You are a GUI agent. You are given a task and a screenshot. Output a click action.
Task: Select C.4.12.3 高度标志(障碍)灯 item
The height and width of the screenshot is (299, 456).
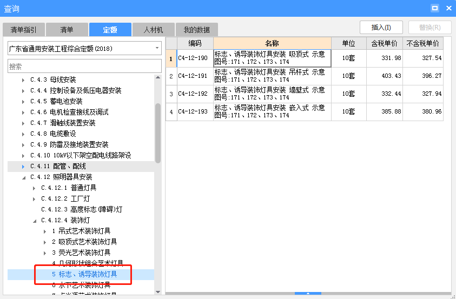[82, 209]
